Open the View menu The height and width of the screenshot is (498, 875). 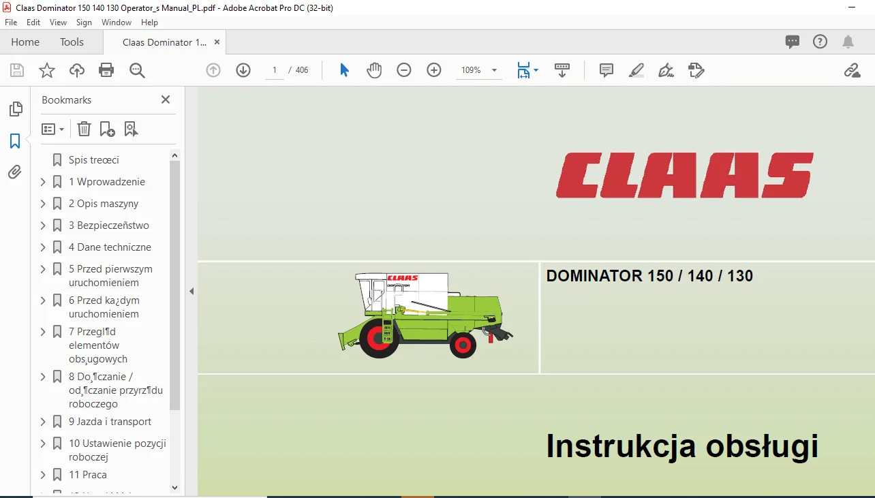tap(59, 22)
